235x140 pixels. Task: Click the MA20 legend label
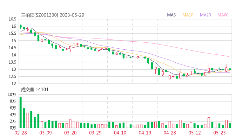point(205,15)
